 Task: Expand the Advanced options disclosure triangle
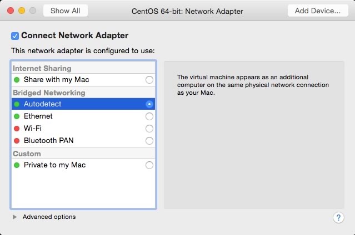(x=14, y=217)
